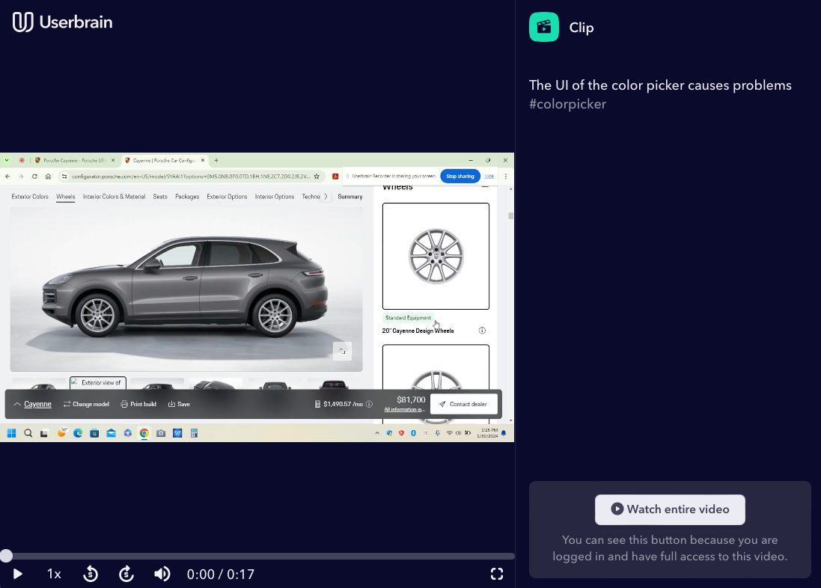Image resolution: width=821 pixels, height=588 pixels.
Task: Click the browser forward arrow
Action: pyautogui.click(x=21, y=177)
